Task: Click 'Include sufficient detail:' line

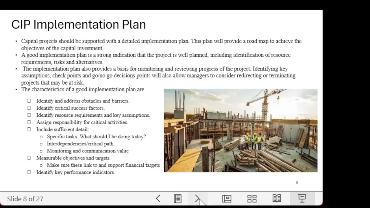Action: click(62, 129)
